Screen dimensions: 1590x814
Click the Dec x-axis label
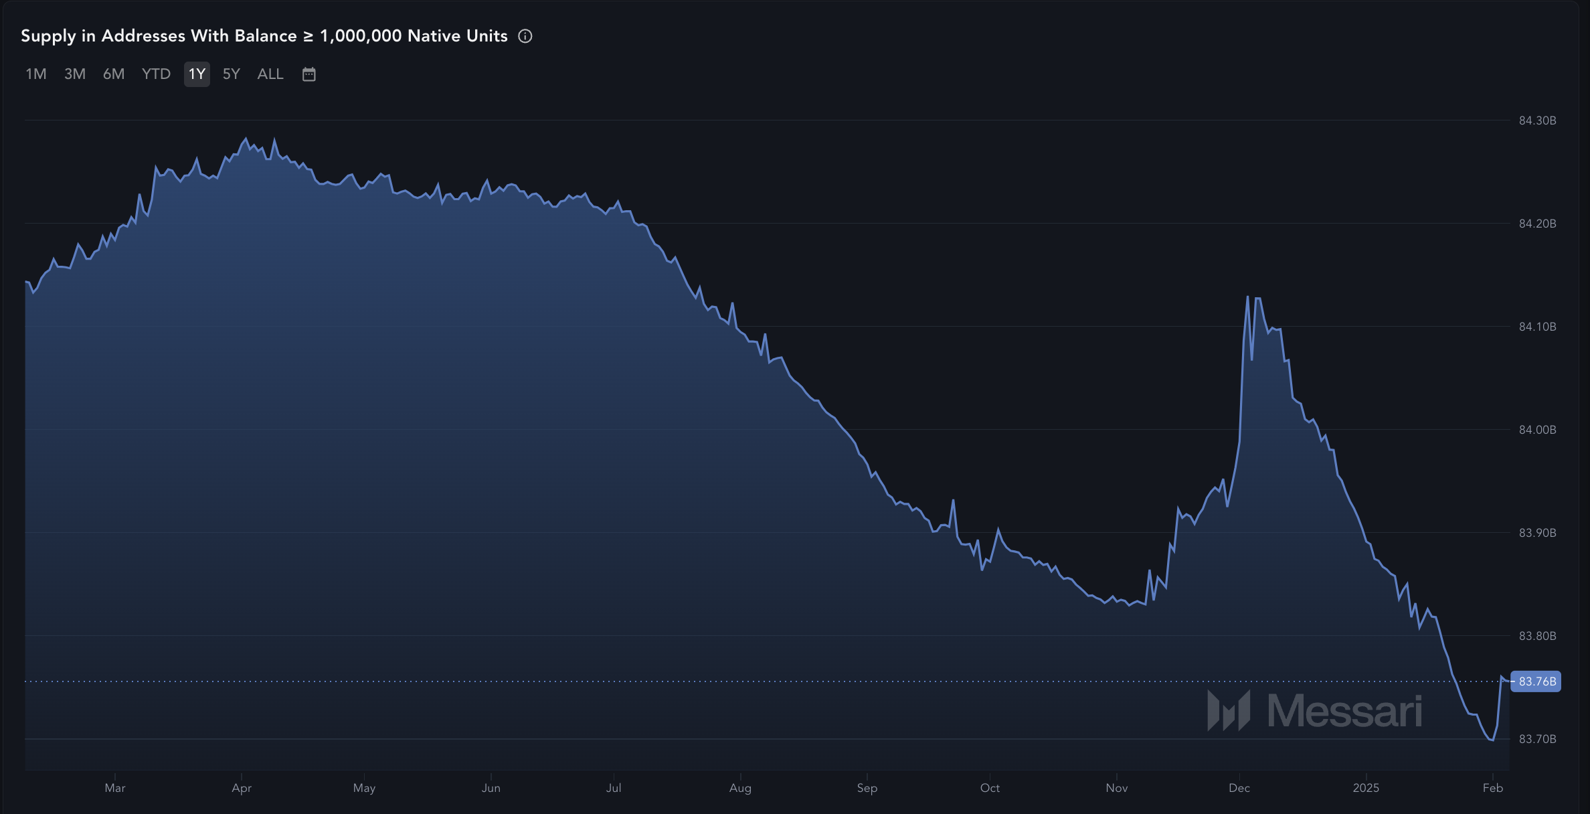tap(1239, 788)
